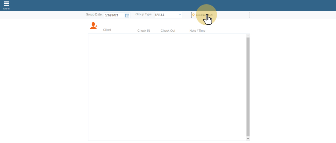Image resolution: width=336 pixels, height=143 pixels.
Task: Click the orange location pin icon
Action: click(x=194, y=15)
